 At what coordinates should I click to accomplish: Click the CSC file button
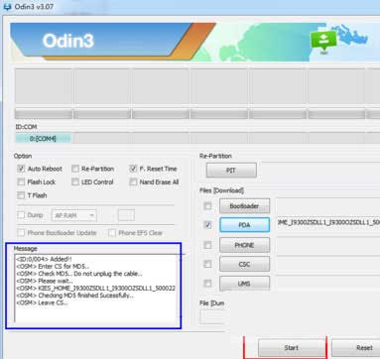coord(244,264)
